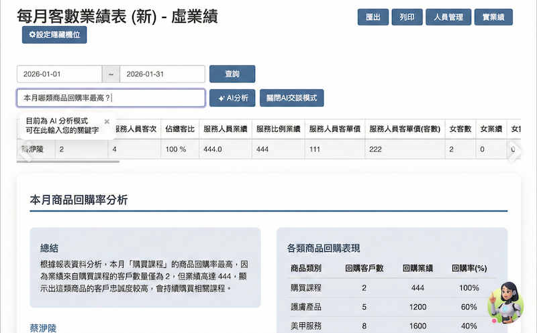This screenshot has height=333, width=537.
Task: Click 女客數 column header
Action: point(460,129)
